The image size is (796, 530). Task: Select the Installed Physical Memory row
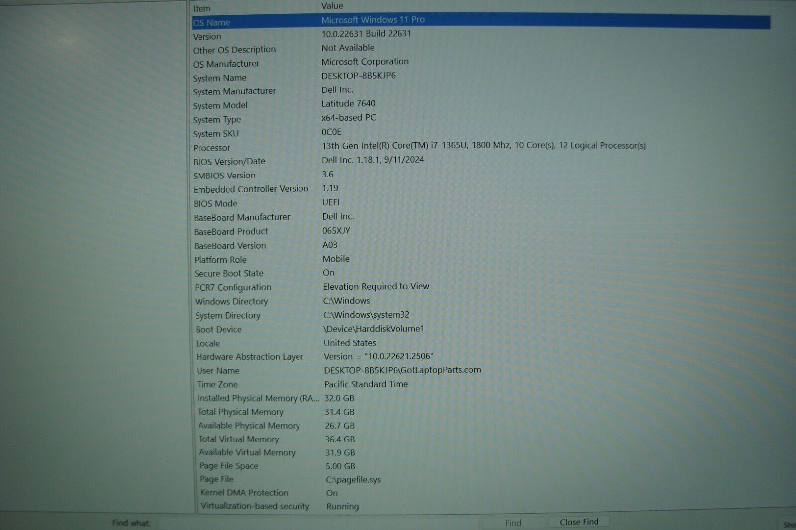481,398
